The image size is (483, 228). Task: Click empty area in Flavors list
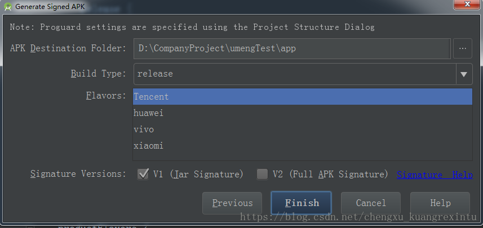(303, 157)
